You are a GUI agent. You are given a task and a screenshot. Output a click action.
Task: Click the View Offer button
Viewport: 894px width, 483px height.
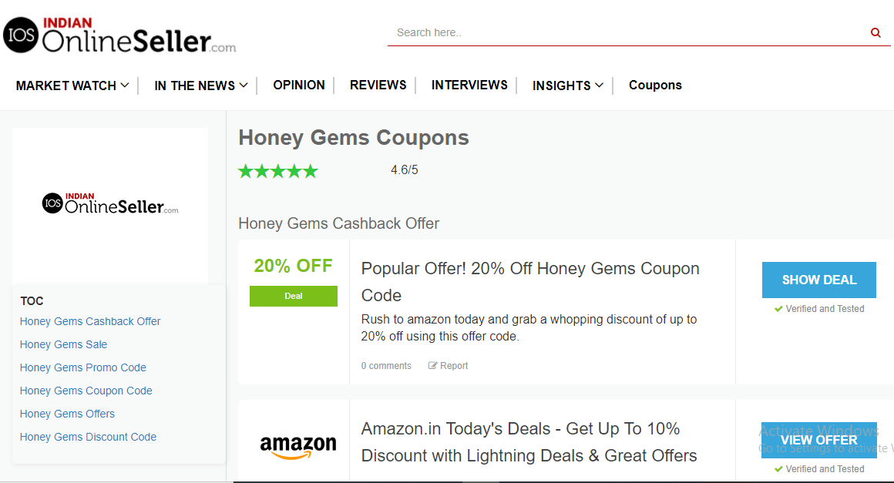[819, 441]
